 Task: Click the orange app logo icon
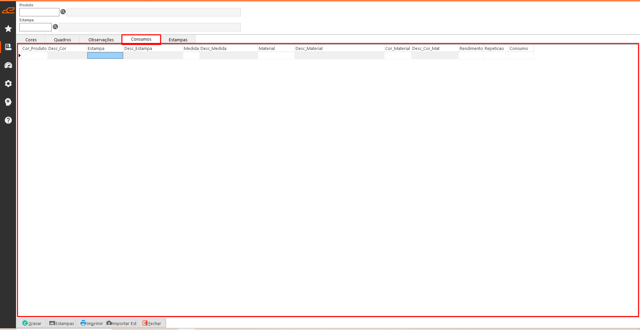coord(8,11)
